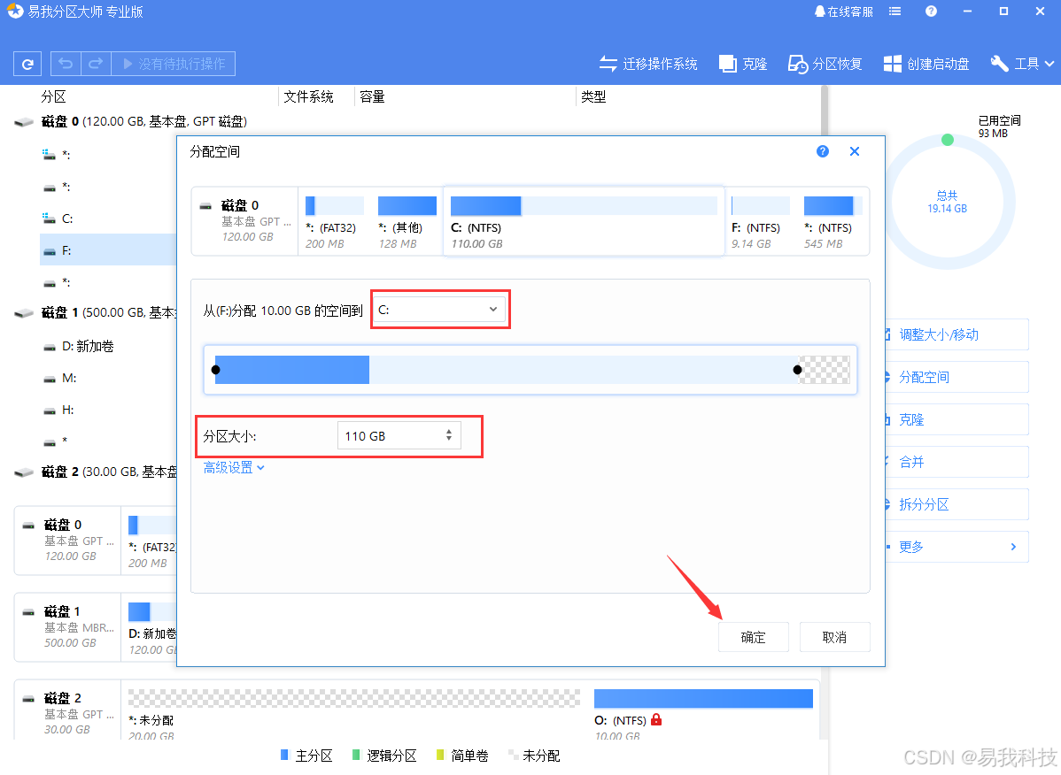This screenshot has height=775, width=1061.
Task: Click the Capacity (容量) column header
Action: tap(372, 96)
